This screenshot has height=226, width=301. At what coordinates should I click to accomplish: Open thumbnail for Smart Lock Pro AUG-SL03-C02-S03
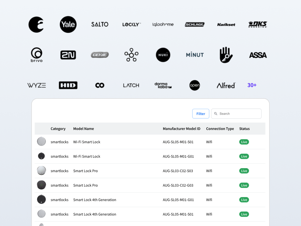[41, 171]
